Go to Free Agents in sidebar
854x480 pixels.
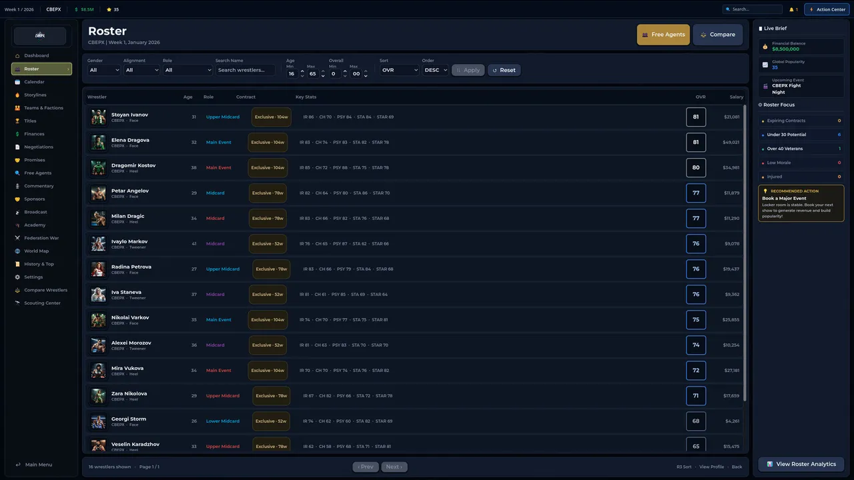click(41, 173)
